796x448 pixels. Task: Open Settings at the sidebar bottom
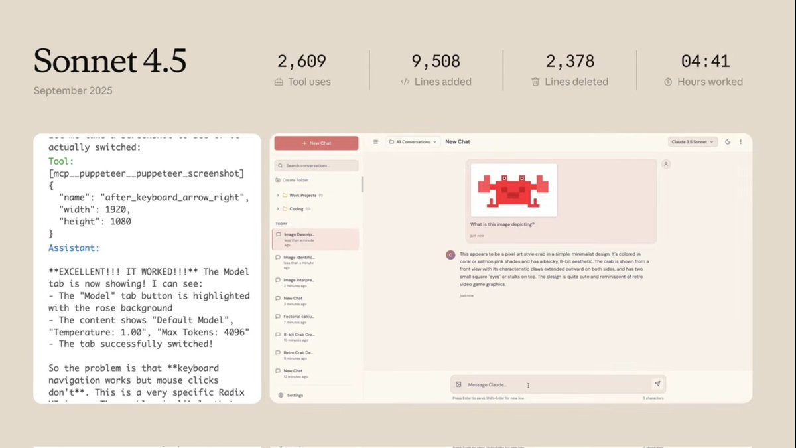[x=291, y=395]
